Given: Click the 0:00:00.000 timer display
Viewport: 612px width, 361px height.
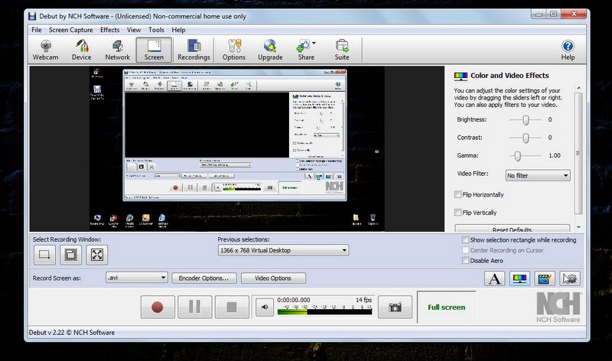Looking at the screenshot, I should pos(294,300).
